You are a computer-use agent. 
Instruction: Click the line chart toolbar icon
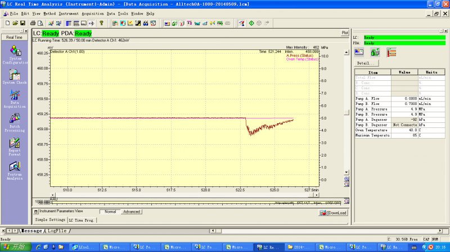click(x=130, y=23)
